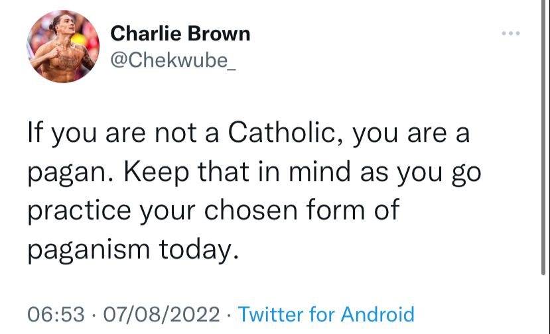Open the Charlie Brown display name
This screenshot has width=550, height=334.
pos(180,34)
